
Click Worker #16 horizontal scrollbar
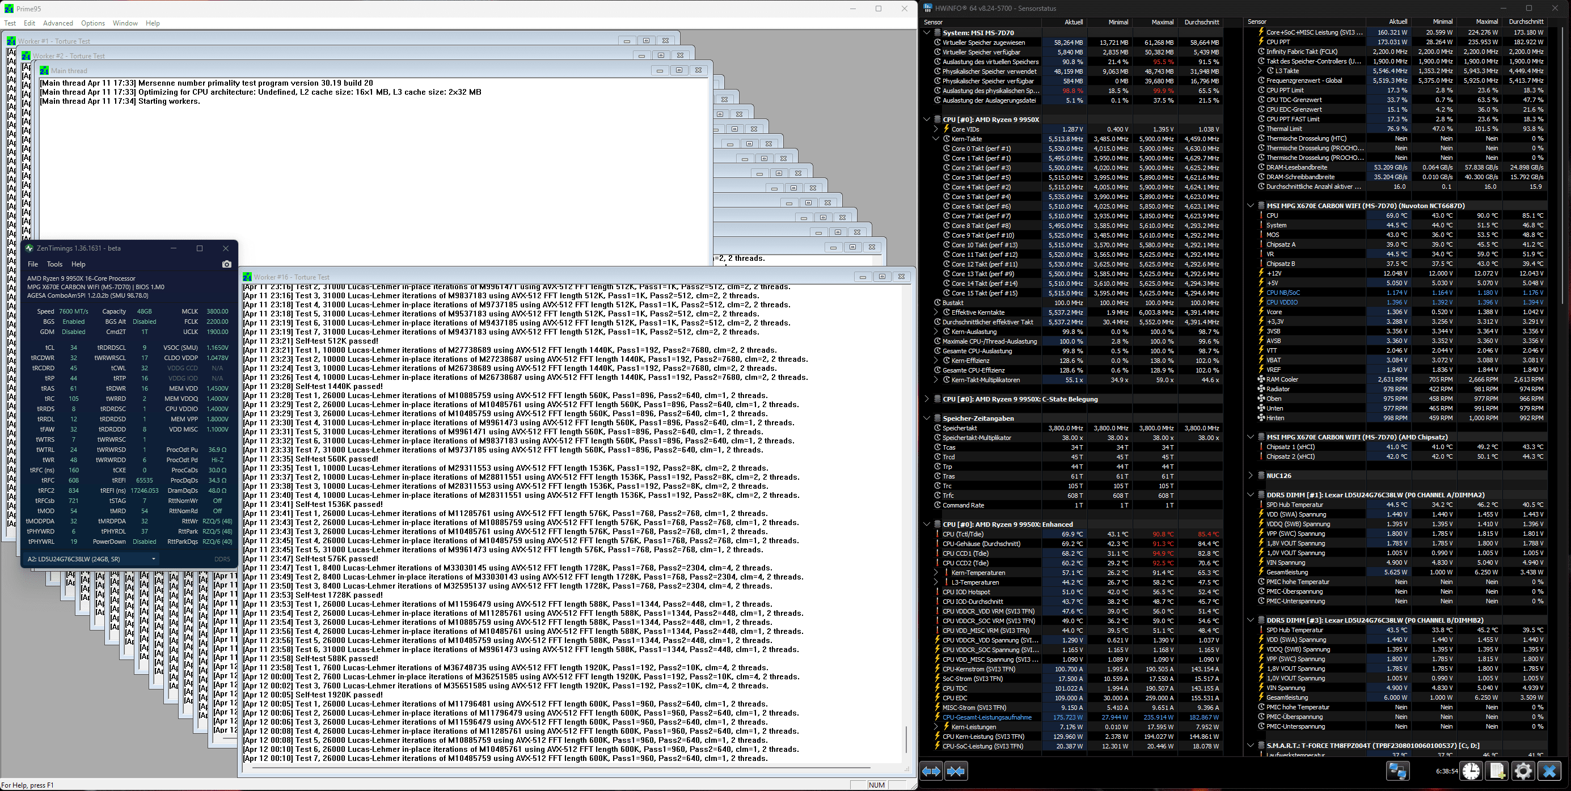point(561,768)
